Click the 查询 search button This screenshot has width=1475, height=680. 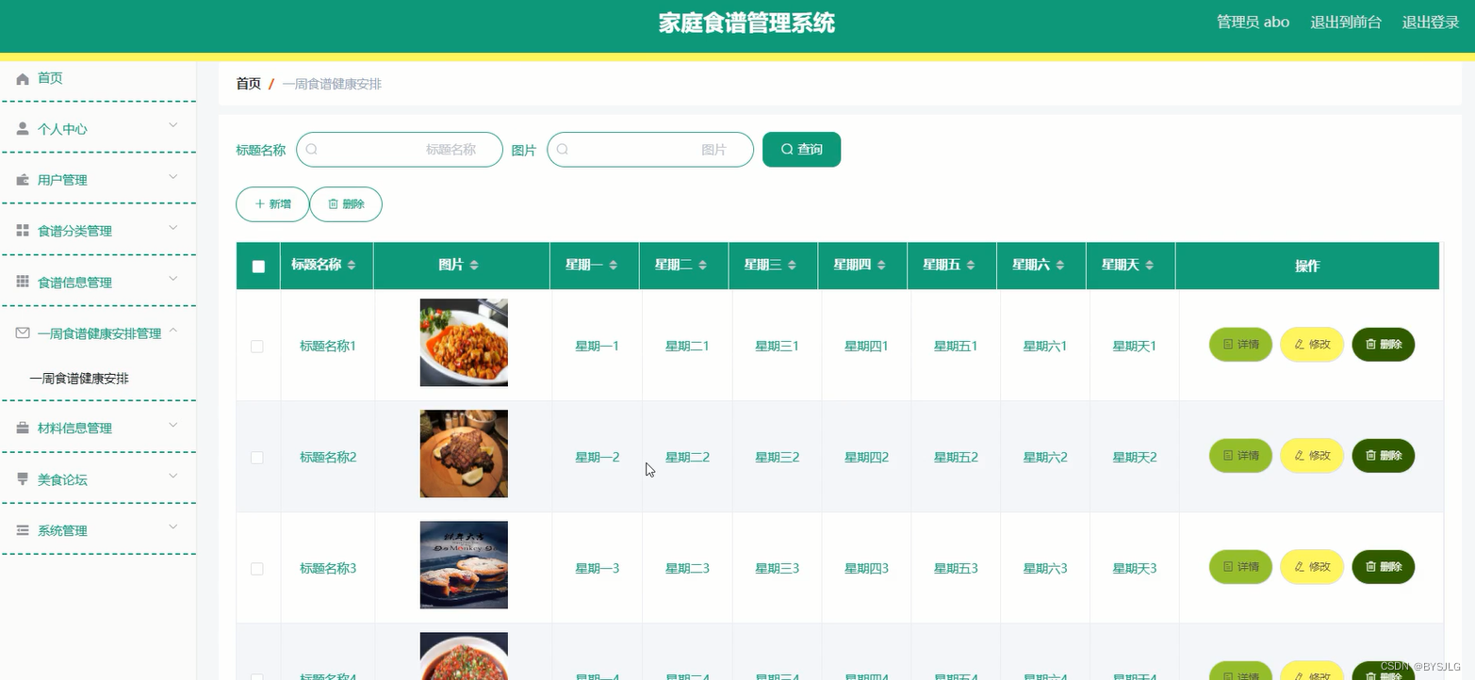(x=801, y=150)
